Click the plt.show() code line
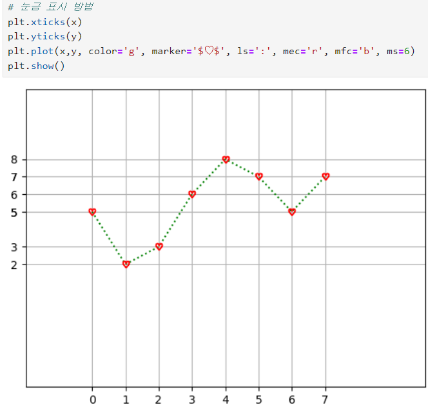The height and width of the screenshot is (407, 428). (36, 66)
